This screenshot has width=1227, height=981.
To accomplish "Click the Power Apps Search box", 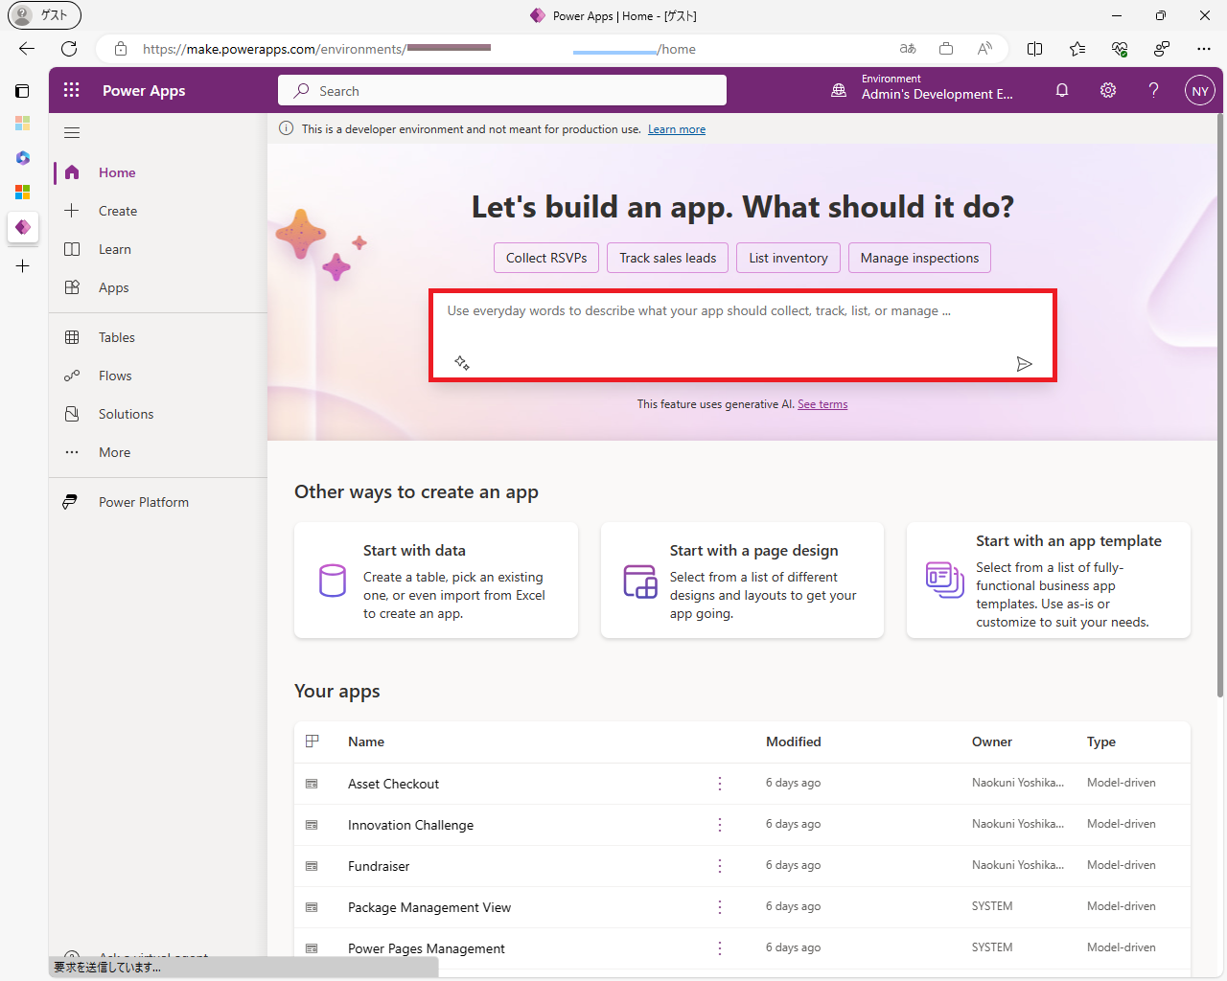I will (502, 91).
